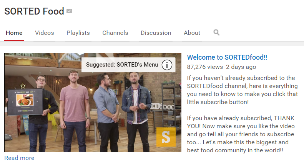Click the verified checkmark badge beside SORTED Food
Screen dimensions: 304x168
point(69,11)
